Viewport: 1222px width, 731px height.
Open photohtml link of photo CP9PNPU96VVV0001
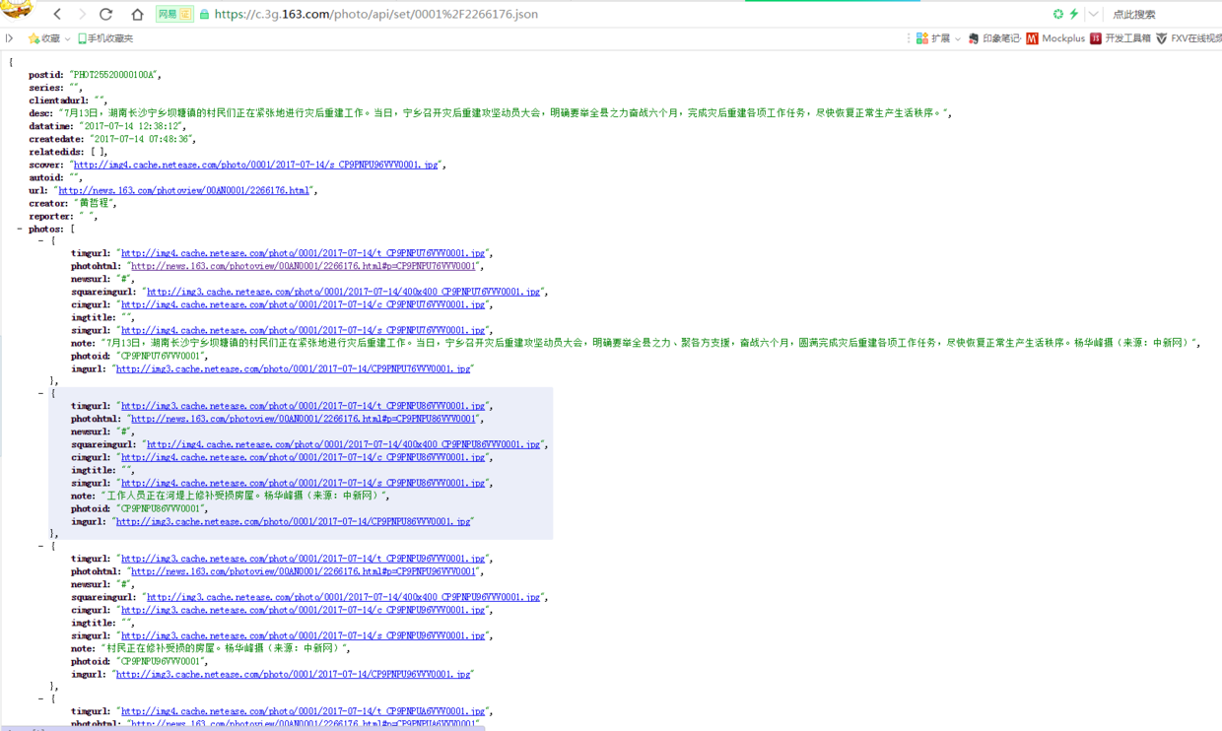pyautogui.click(x=304, y=571)
